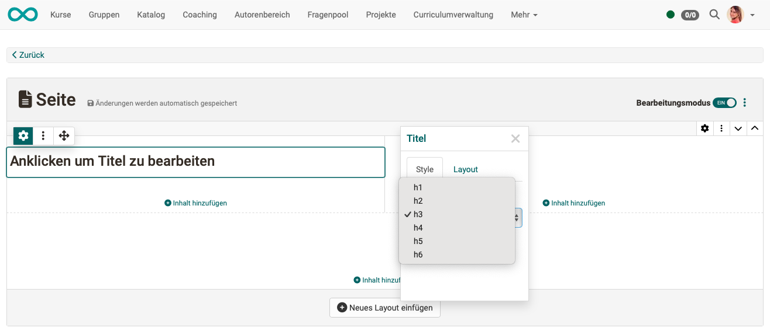Move layout up with chevron arrow
The image size is (770, 331).
(x=755, y=128)
